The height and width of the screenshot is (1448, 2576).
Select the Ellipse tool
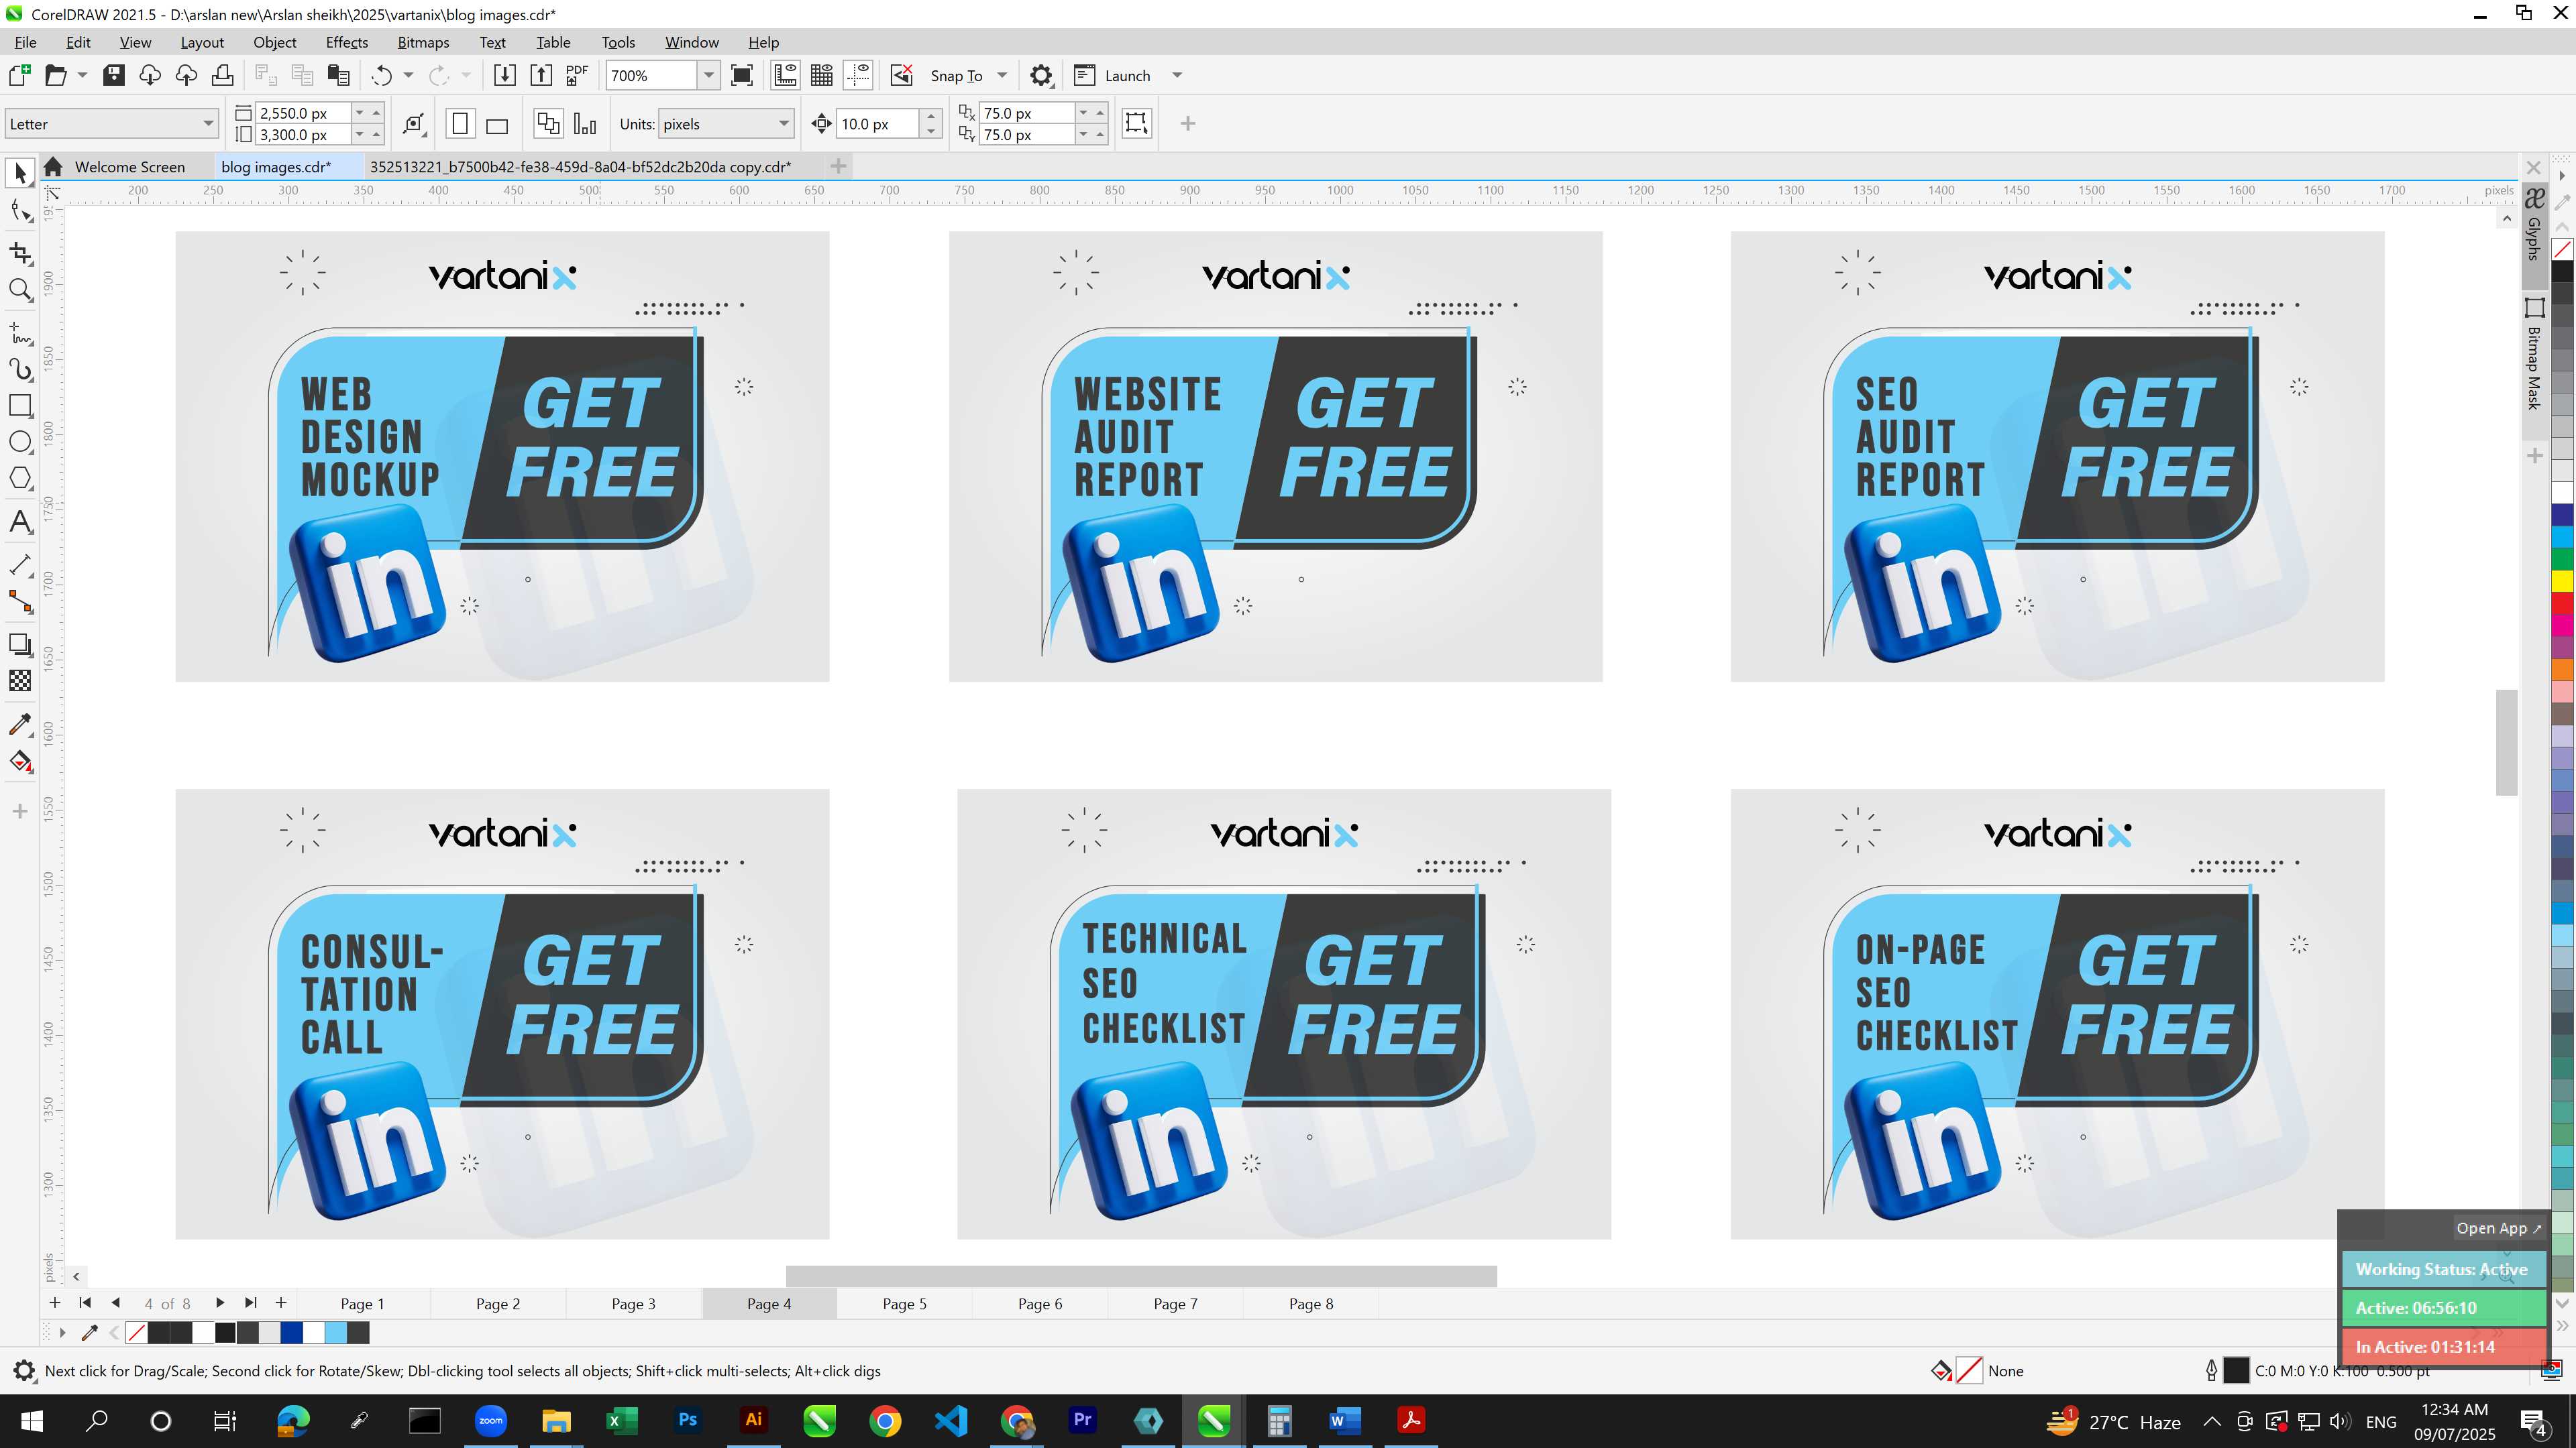pos(20,442)
